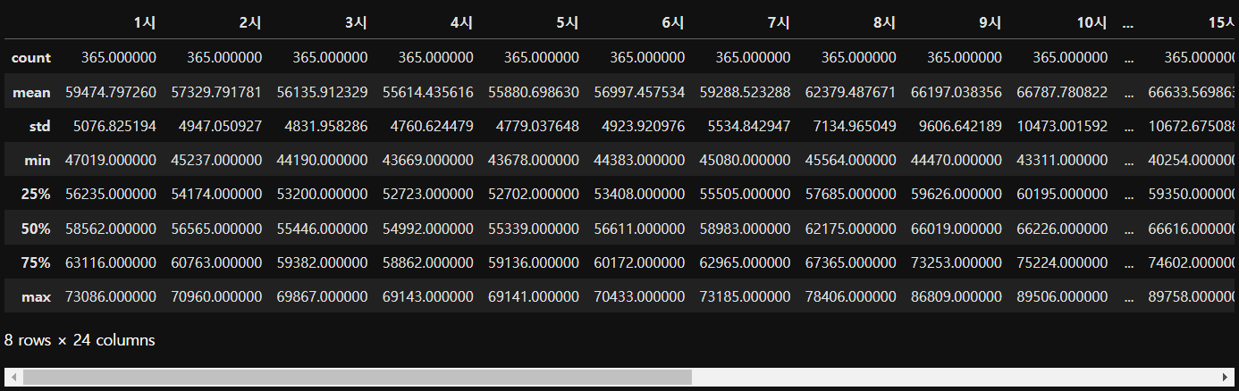
Task: Click the 2시 column header
Action: pyautogui.click(x=249, y=24)
